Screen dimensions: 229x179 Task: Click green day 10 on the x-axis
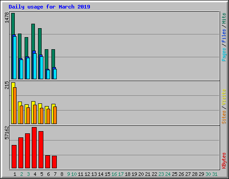(74, 174)
